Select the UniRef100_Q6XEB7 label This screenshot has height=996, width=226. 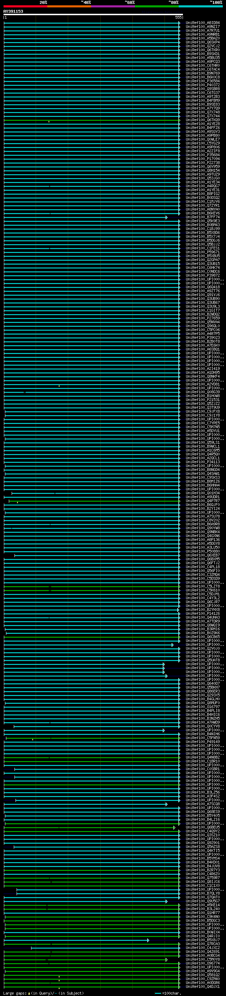pos(202,555)
